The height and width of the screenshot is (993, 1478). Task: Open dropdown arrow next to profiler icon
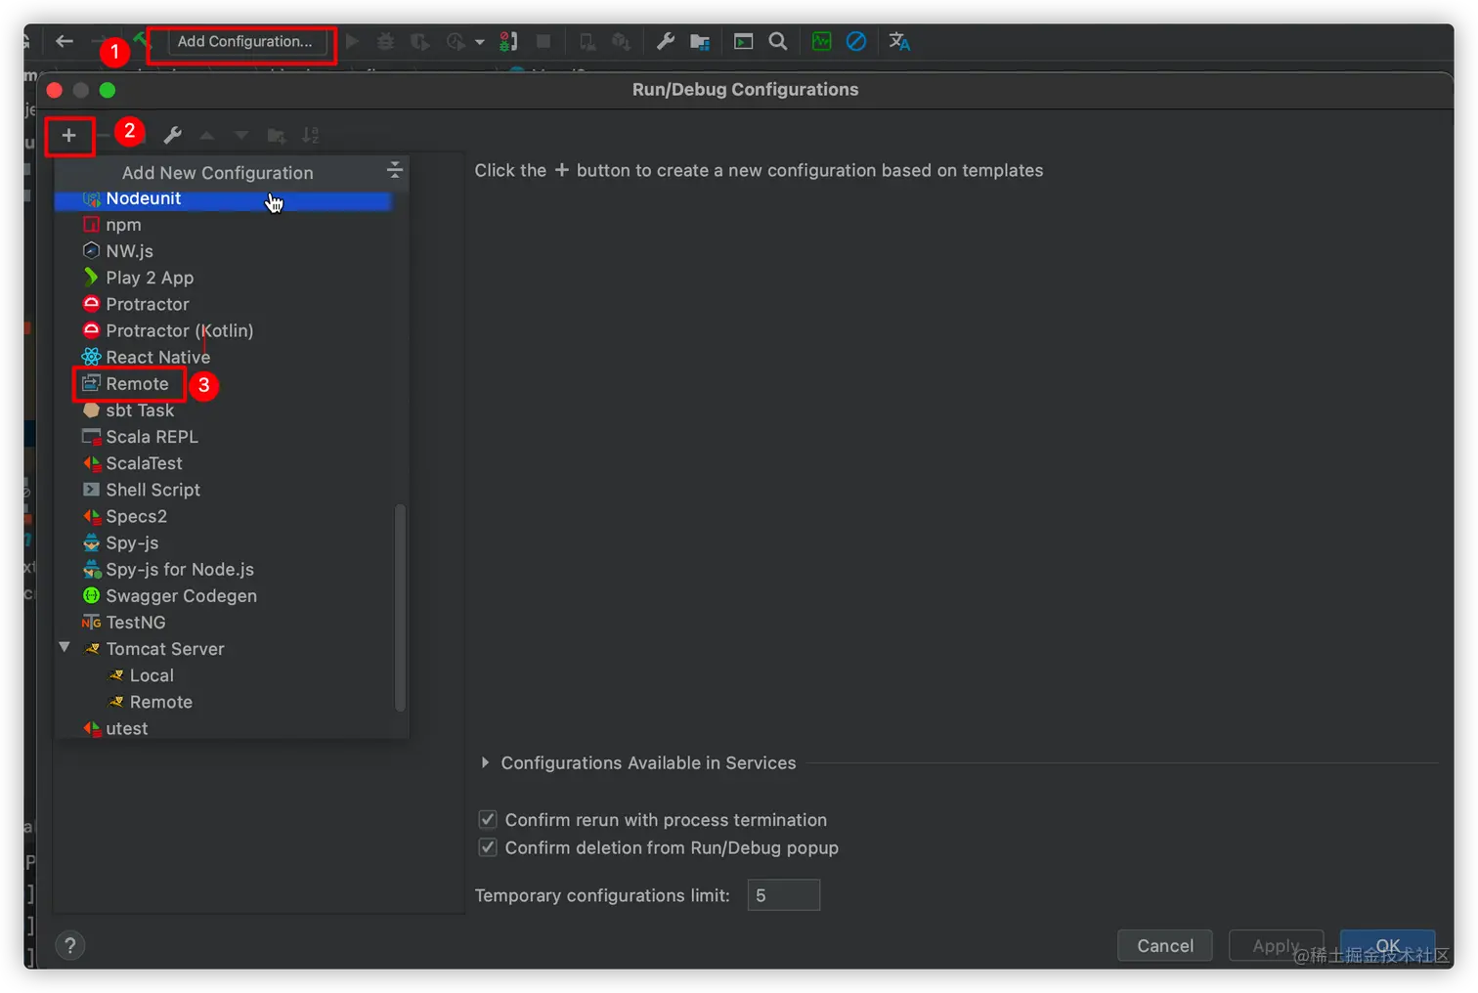[x=479, y=42]
